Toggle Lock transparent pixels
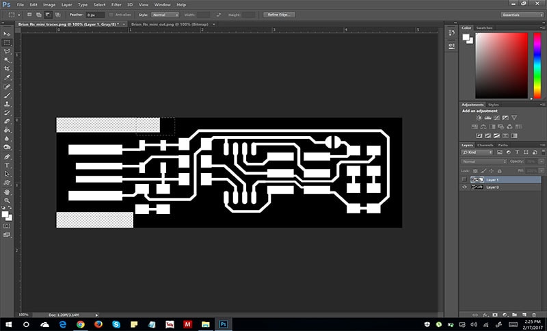Viewport: 547px width, 331px height. 475,171
